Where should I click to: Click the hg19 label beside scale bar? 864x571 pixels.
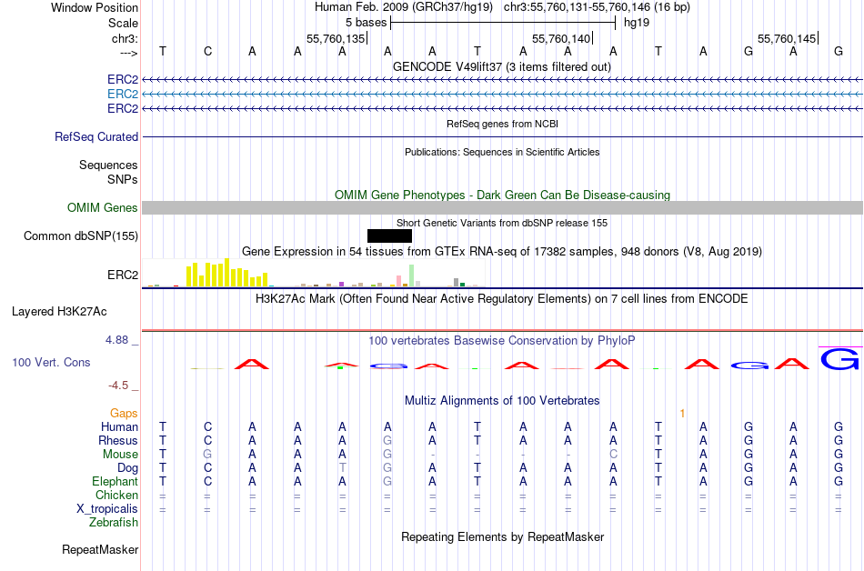637,23
